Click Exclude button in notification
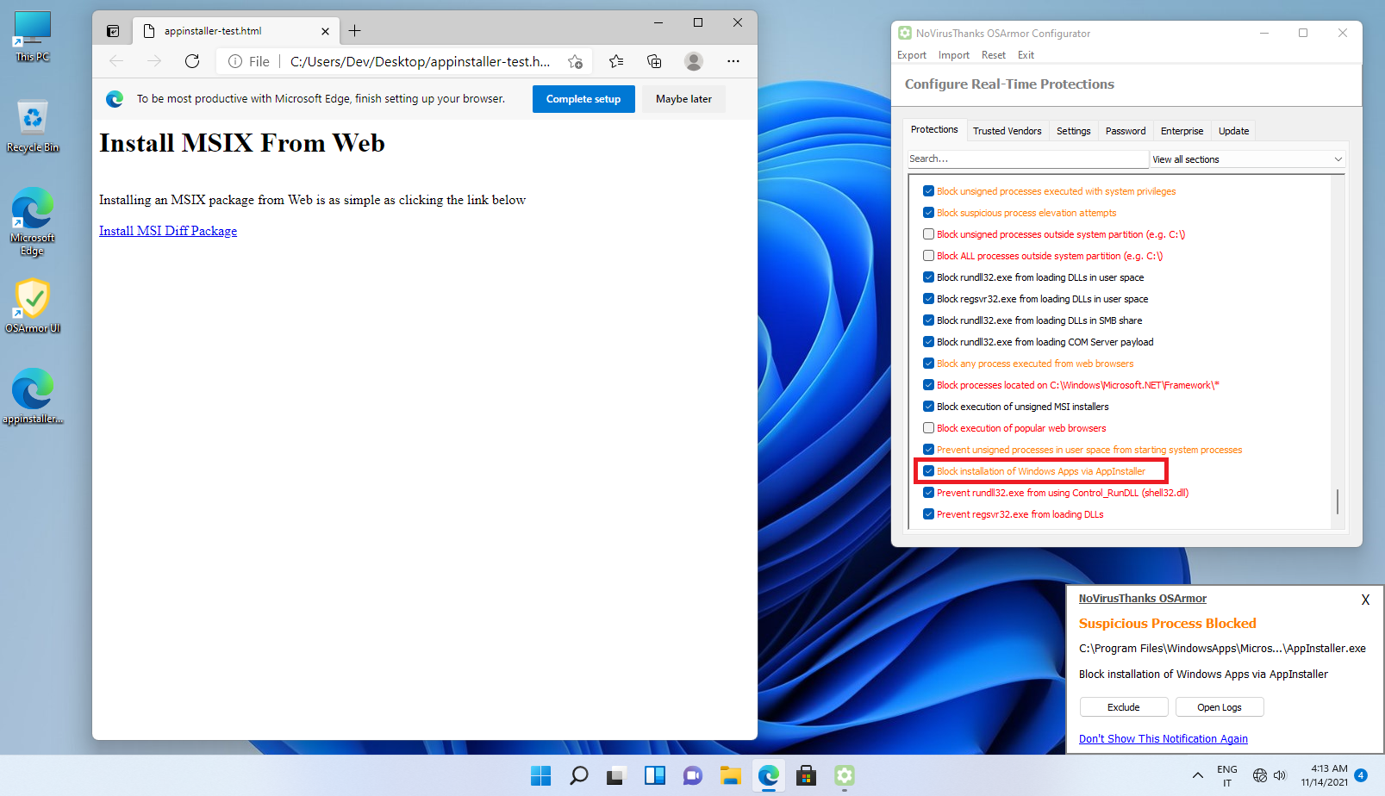Image resolution: width=1385 pixels, height=796 pixels. point(1124,707)
